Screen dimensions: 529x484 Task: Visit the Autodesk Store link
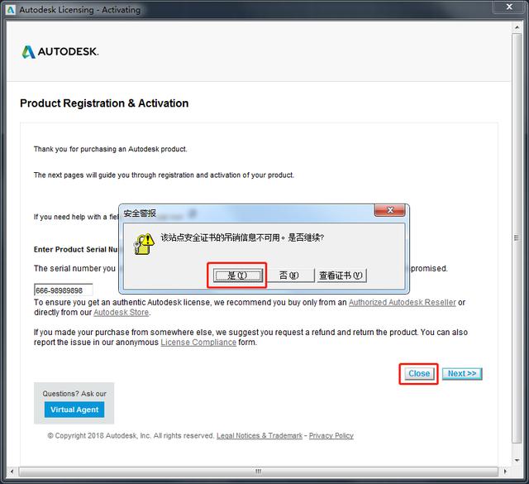(x=122, y=313)
